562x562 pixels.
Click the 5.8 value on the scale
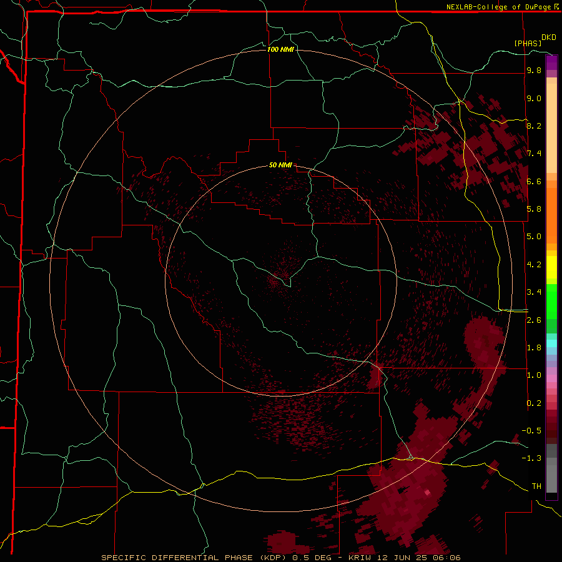click(x=534, y=209)
